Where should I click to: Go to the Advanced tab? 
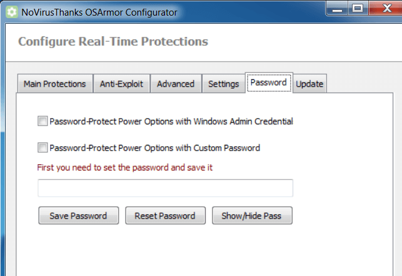click(176, 84)
